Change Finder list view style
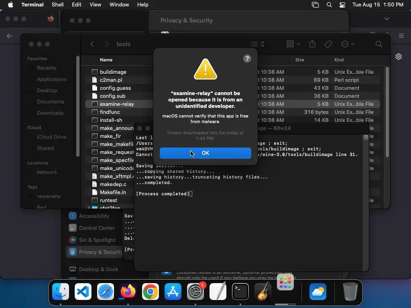 point(257,44)
